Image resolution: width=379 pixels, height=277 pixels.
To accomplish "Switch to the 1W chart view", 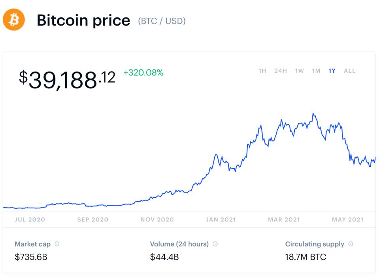I will point(298,71).
